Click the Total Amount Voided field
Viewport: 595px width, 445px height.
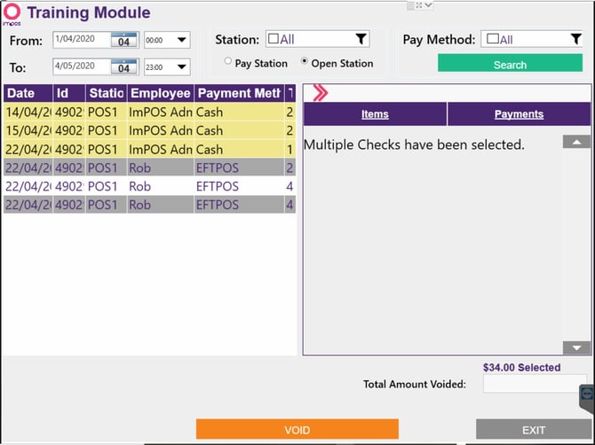click(x=535, y=384)
